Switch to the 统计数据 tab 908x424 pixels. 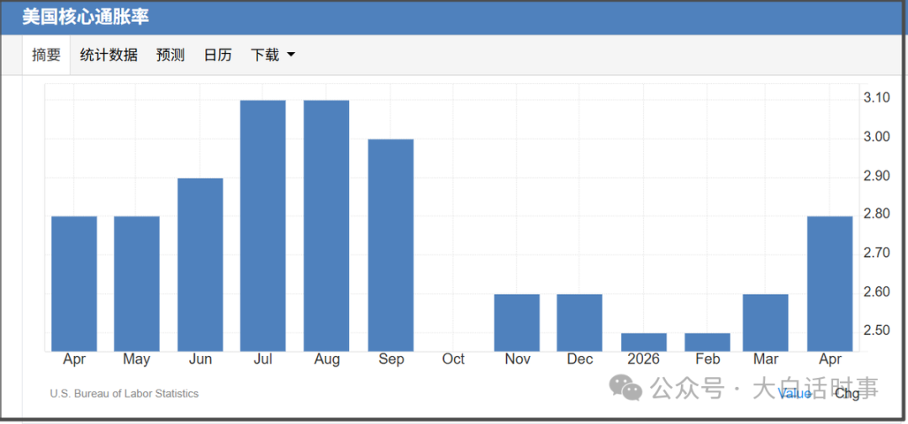(108, 55)
